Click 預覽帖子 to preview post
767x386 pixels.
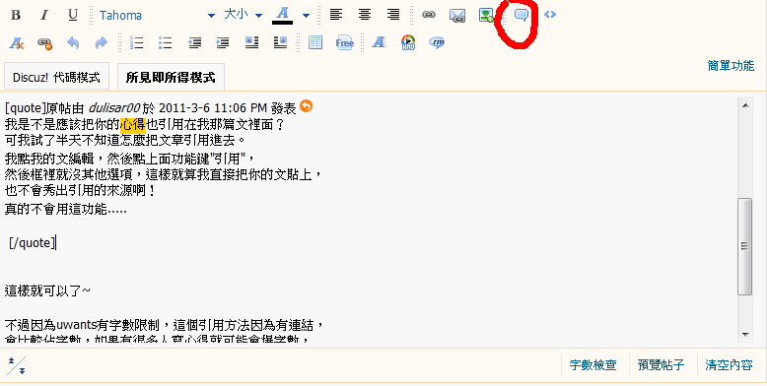[661, 365]
